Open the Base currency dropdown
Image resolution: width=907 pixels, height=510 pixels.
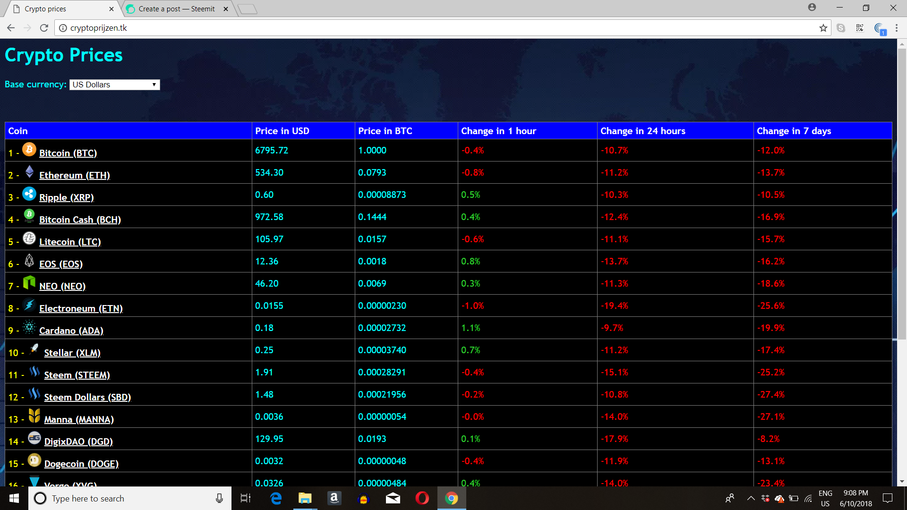click(x=115, y=85)
